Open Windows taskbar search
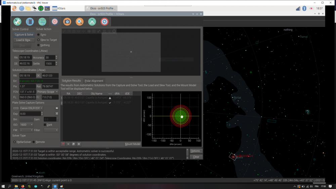The image size is (336, 189). [x=9, y=186]
